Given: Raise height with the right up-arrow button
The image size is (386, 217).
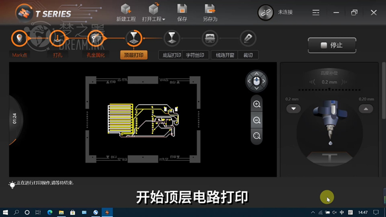Looking at the screenshot, I should tap(365, 108).
